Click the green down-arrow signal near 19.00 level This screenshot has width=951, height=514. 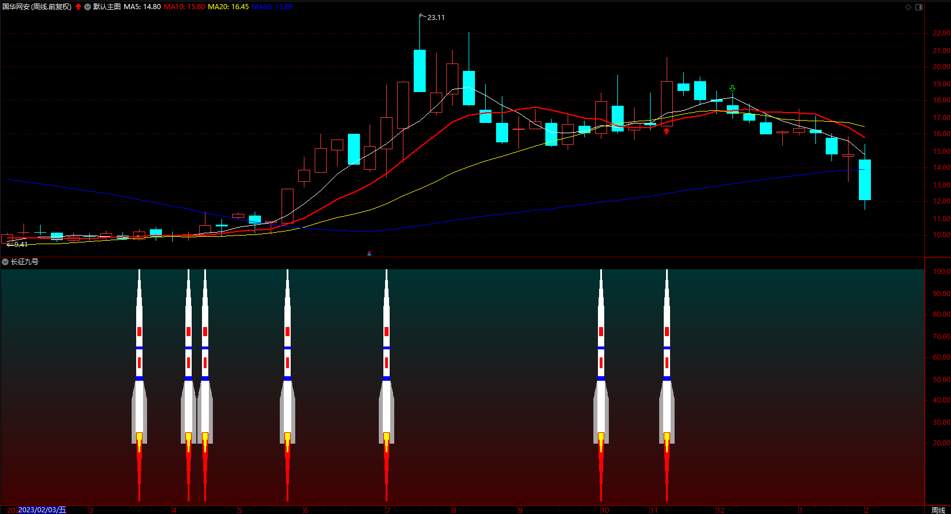732,89
